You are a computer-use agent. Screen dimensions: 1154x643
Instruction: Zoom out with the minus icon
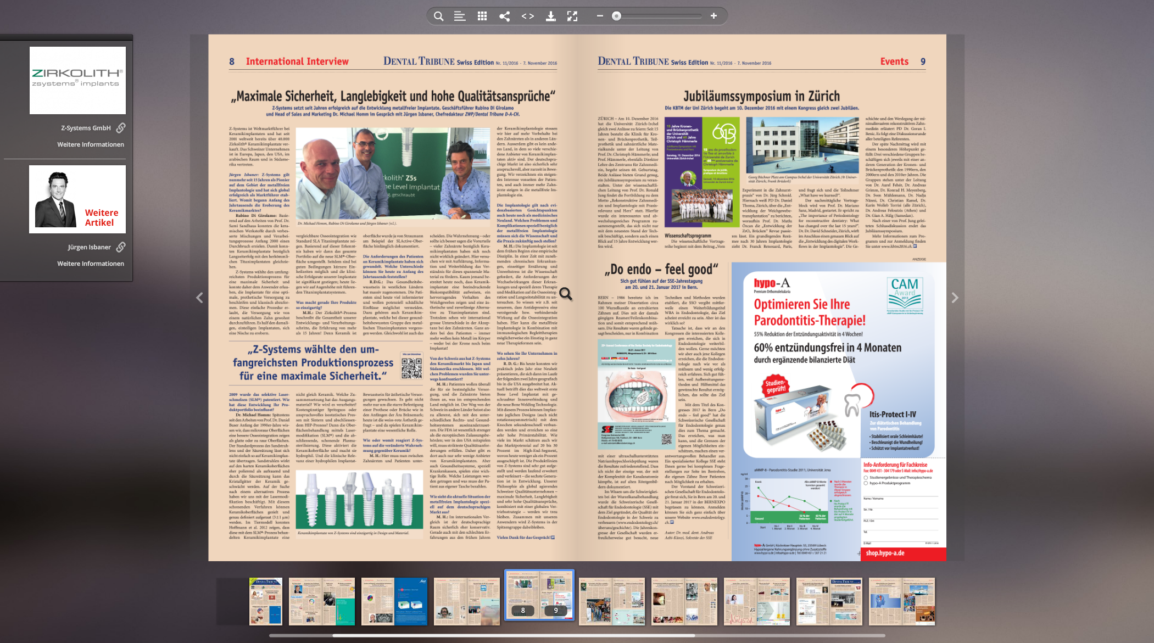[600, 16]
